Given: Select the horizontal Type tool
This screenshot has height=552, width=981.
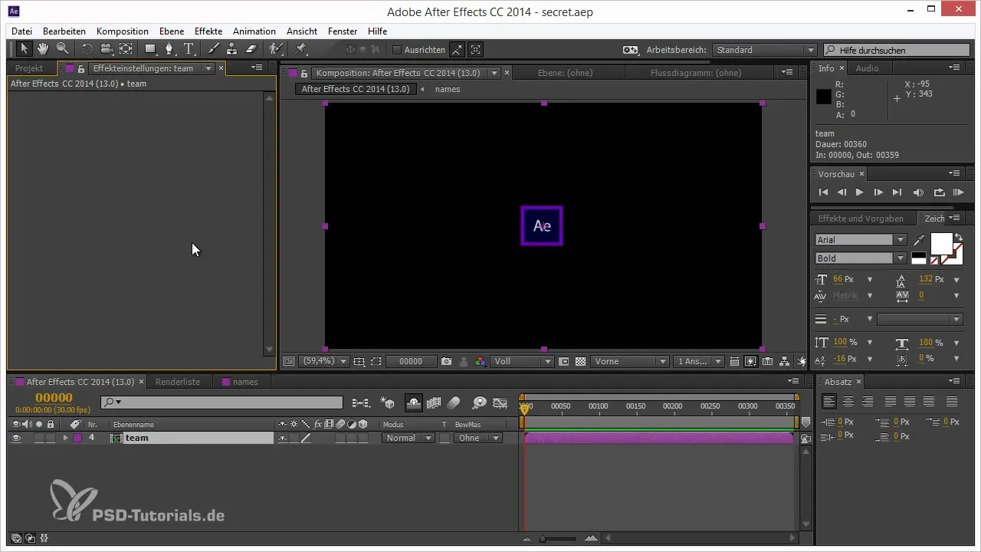Looking at the screenshot, I should [x=189, y=49].
